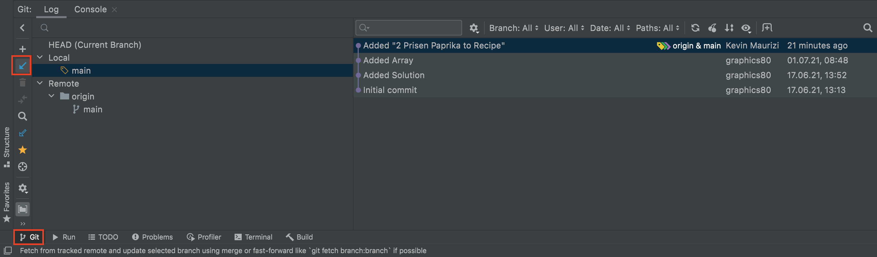
Task: Select the "Added Solution" commit
Action: pos(394,75)
